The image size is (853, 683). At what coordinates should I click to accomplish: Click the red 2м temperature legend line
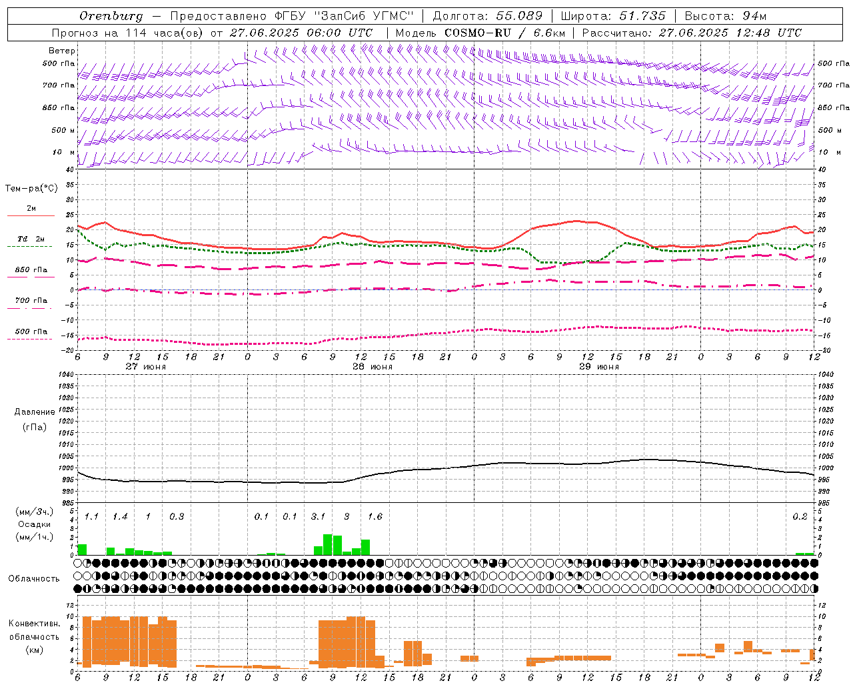point(31,216)
